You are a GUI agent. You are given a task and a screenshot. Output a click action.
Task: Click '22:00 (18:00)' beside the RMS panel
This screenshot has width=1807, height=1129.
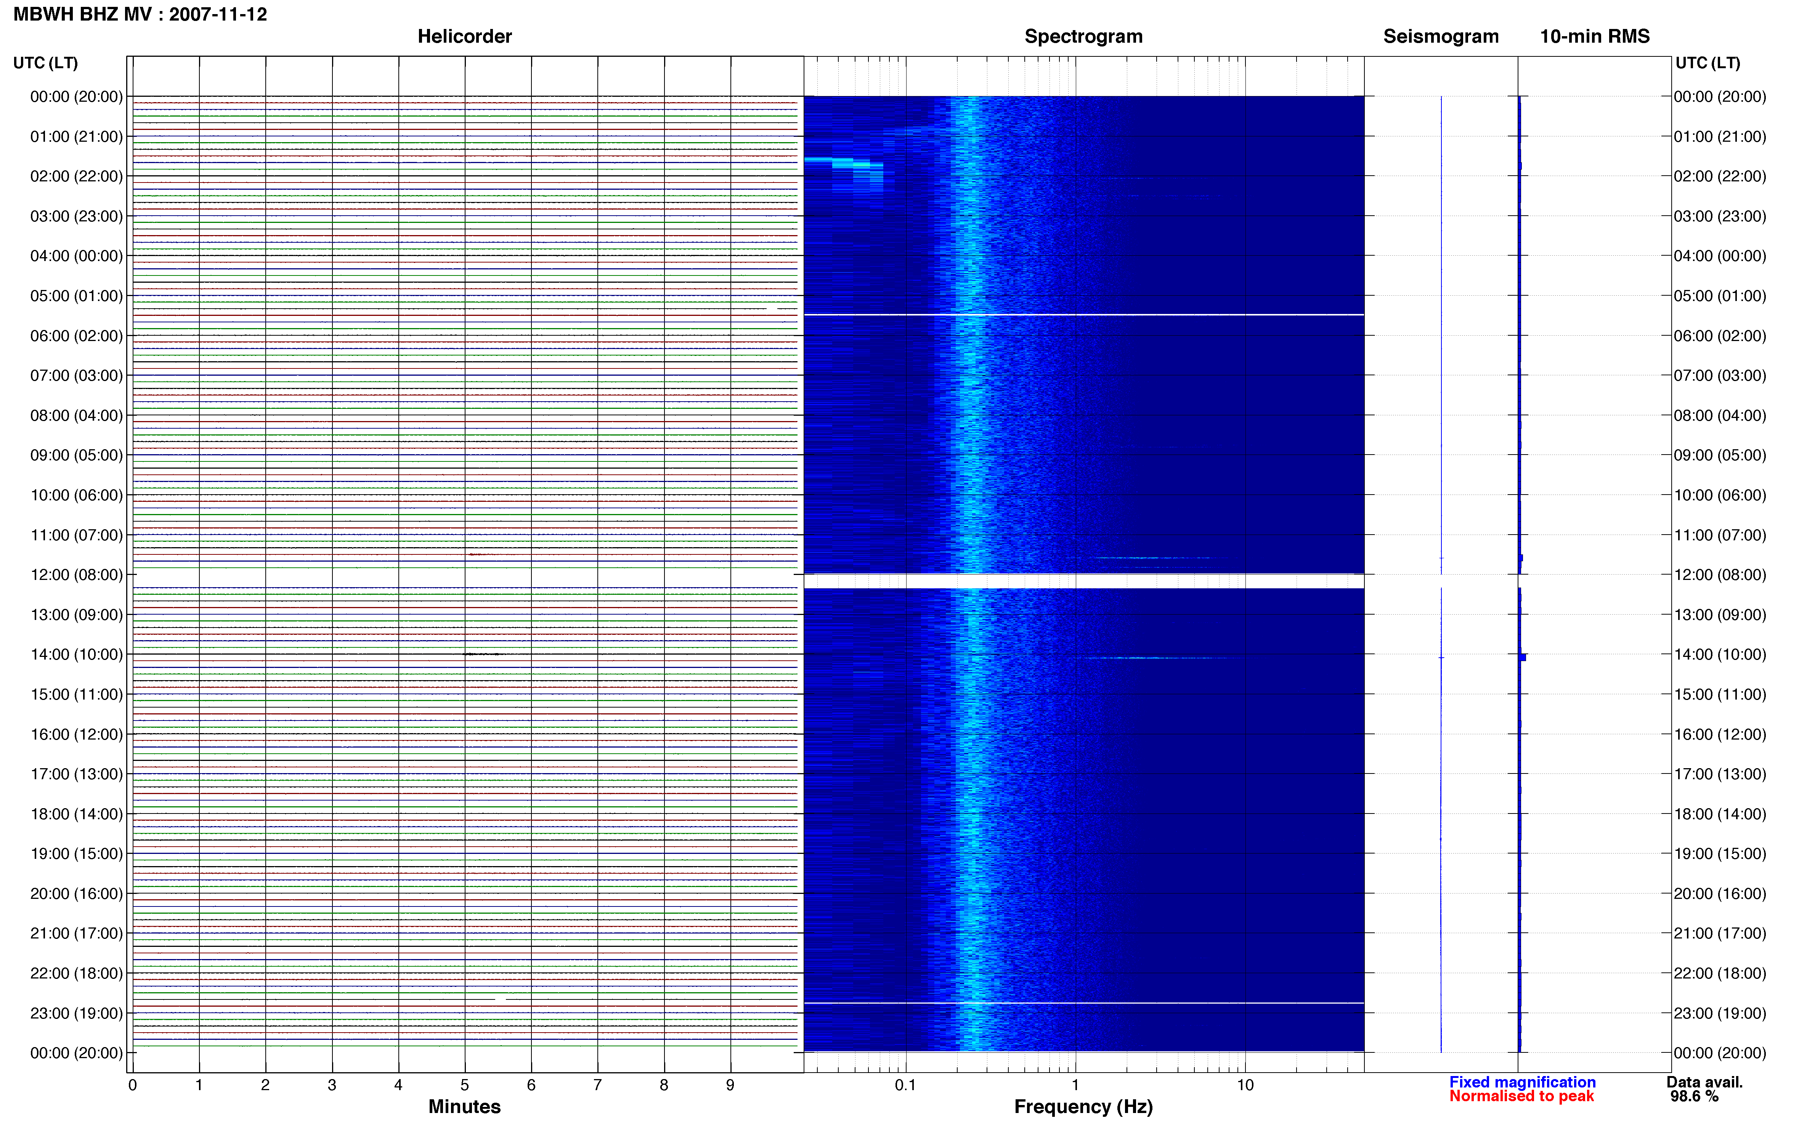coord(1720,974)
